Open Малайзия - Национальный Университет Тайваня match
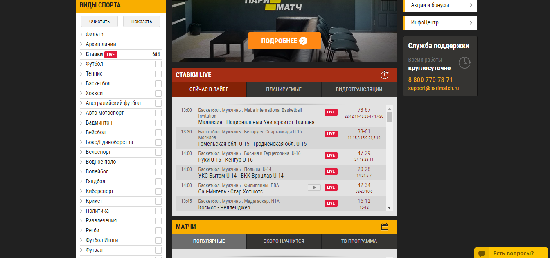Screen dimensions: 550x258 257,122
